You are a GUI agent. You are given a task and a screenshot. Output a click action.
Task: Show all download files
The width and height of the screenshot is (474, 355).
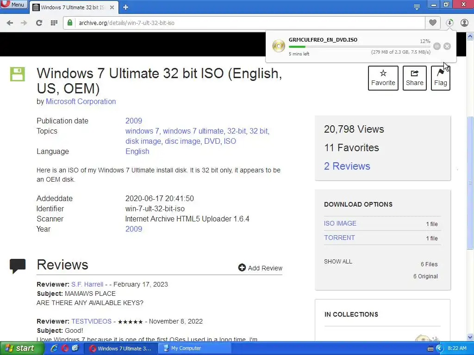(x=338, y=262)
